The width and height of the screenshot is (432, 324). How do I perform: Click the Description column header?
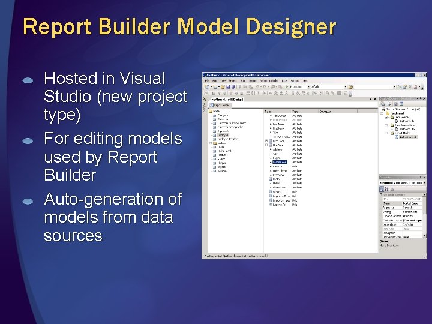click(x=338, y=112)
